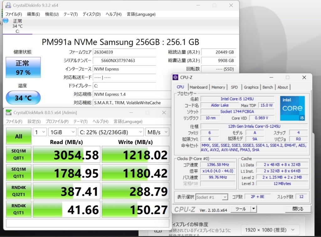
Task: Click the ツール button in CPU-Z
Action: click(240, 209)
